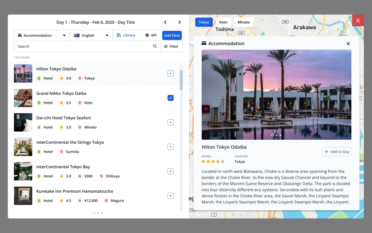This screenshot has width=372, height=233.
Task: Click the 120 results count text
Action: (x=22, y=57)
